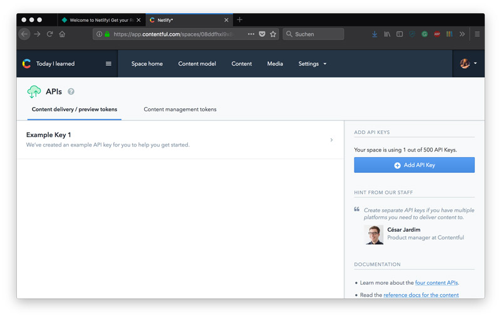Click the Suchen search field

coord(313,34)
